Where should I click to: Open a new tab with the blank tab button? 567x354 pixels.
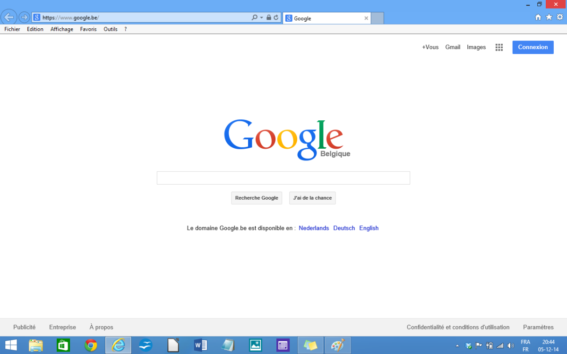378,18
